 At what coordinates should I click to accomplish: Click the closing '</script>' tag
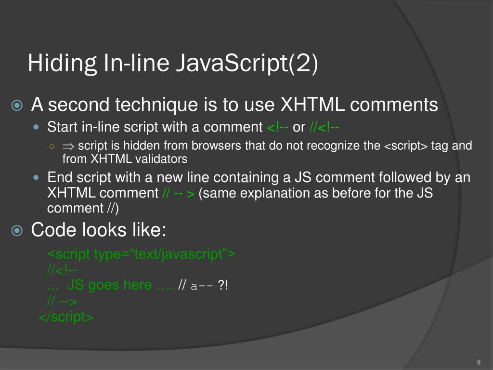tap(65, 317)
